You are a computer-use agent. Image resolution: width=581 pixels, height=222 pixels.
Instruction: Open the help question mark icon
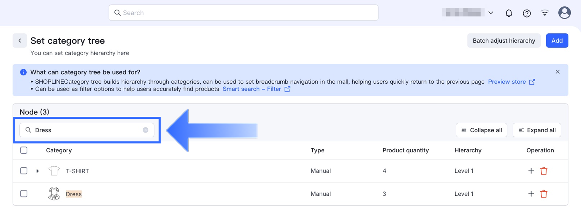527,13
